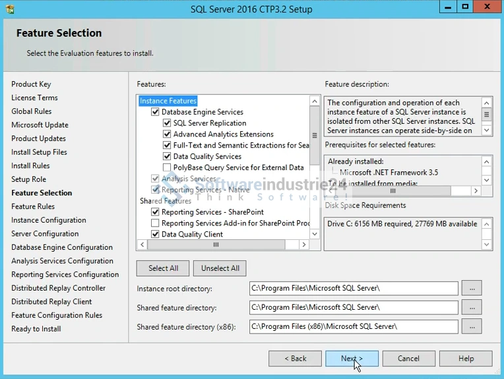Toggle SQL Server Replication checkbox
This screenshot has width=504, height=379.
coord(168,123)
